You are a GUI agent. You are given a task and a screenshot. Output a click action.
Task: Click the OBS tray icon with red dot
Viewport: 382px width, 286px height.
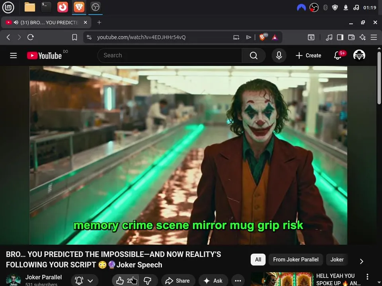click(314, 8)
